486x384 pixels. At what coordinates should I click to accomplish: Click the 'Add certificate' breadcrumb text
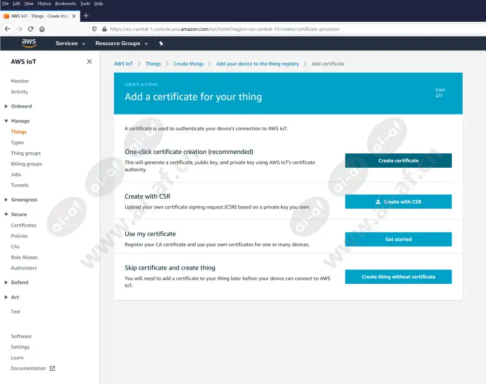click(x=328, y=64)
